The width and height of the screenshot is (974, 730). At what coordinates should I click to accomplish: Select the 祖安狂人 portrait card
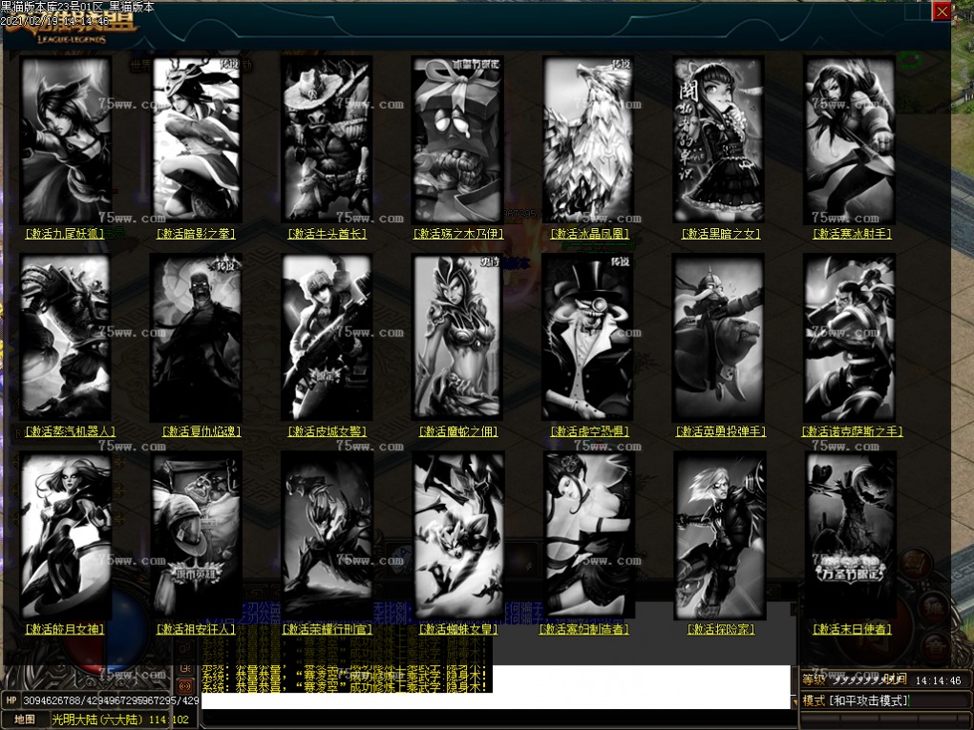197,535
